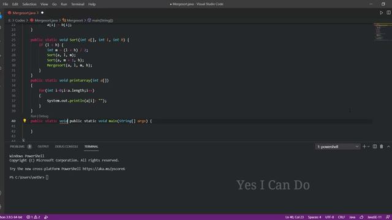Viewport: 392px width, 220px height.
Task: Click the editor minimap
Action: pos(382,32)
